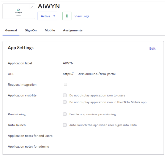Click the Application label field name
The image size is (166, 157).
click(x=20, y=63)
